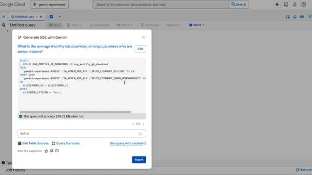Add a new query tab with plus icon
312x175 pixels.
click(x=51, y=17)
